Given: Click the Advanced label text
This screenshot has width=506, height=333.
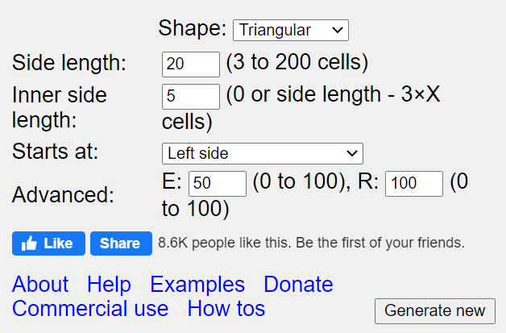Looking at the screenshot, I should 63,195.
